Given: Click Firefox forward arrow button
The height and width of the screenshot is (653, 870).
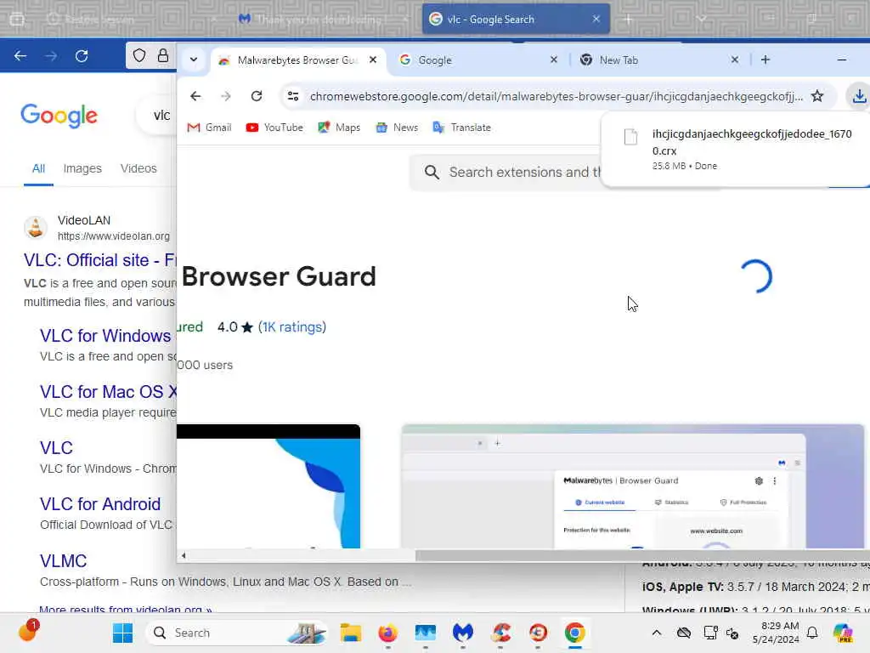Looking at the screenshot, I should (x=51, y=55).
